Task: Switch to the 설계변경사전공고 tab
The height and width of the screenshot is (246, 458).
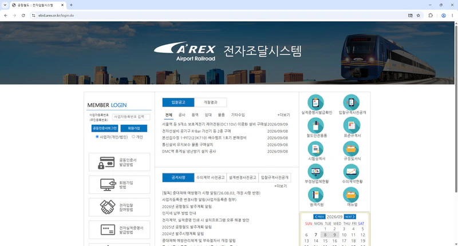Action: [x=242, y=177]
